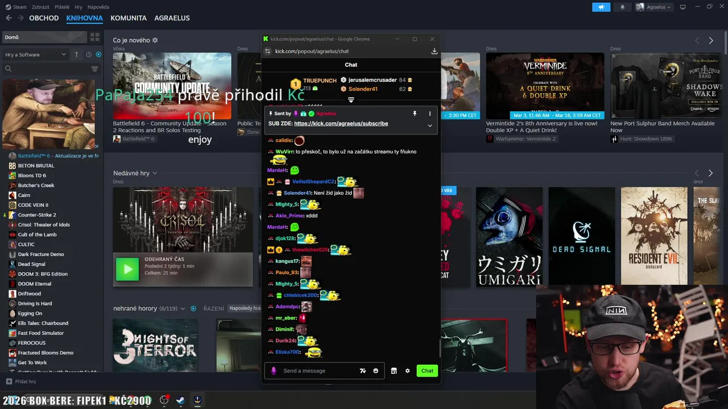Viewport: 728px width, 409px height.
Task: Select BETON BRUTAL in the game list
Action: pyautogui.click(x=36, y=165)
